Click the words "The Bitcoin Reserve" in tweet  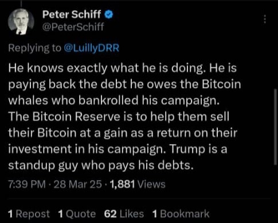click(64, 117)
